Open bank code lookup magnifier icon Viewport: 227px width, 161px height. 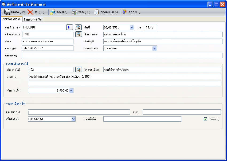pos(79,34)
